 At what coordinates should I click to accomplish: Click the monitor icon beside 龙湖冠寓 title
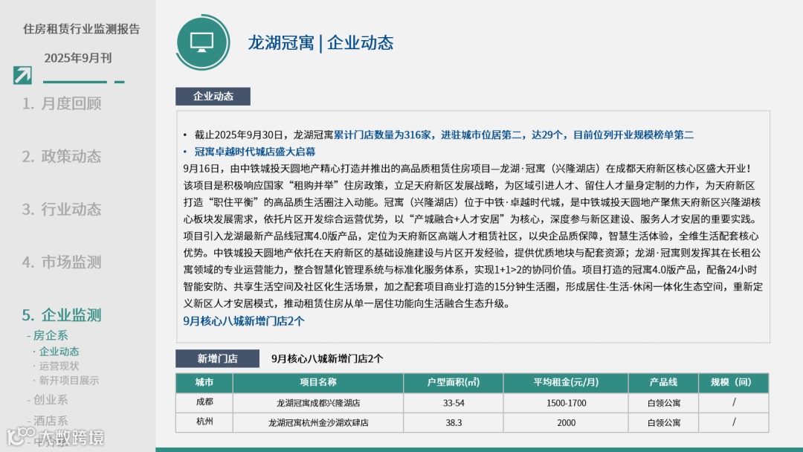point(201,42)
